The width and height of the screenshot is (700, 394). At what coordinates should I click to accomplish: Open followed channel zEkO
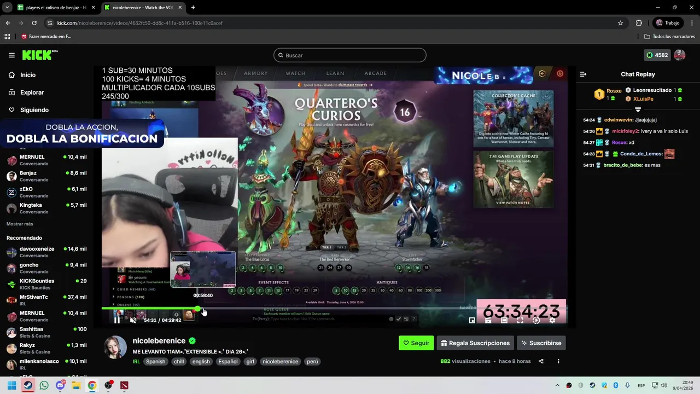[47, 192]
